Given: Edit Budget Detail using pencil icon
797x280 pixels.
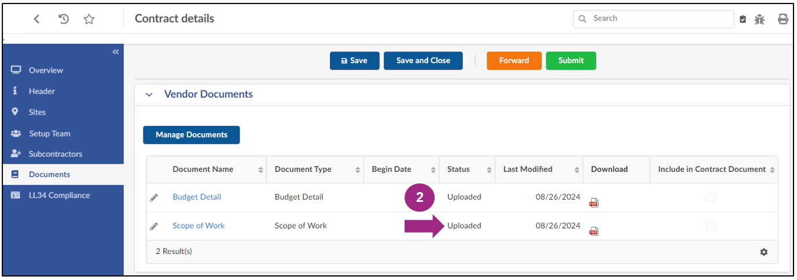Looking at the screenshot, I should pos(154,197).
